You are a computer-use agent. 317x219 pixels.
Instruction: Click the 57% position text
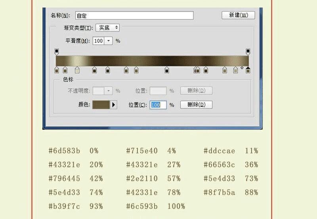174,179
